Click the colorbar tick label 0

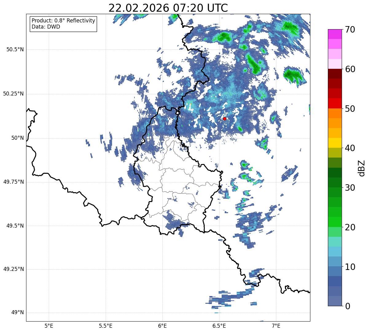click(x=348, y=306)
